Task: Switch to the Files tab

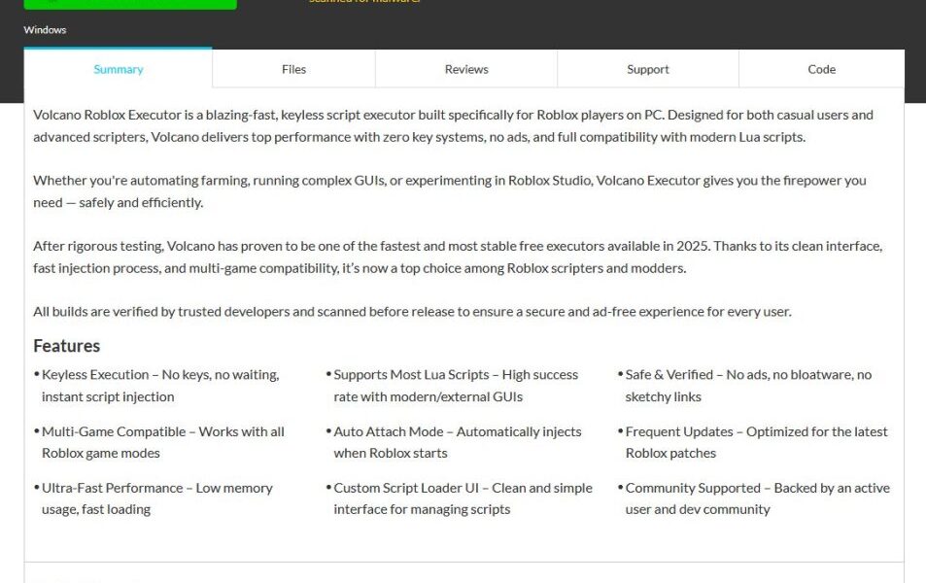Action: coord(293,69)
